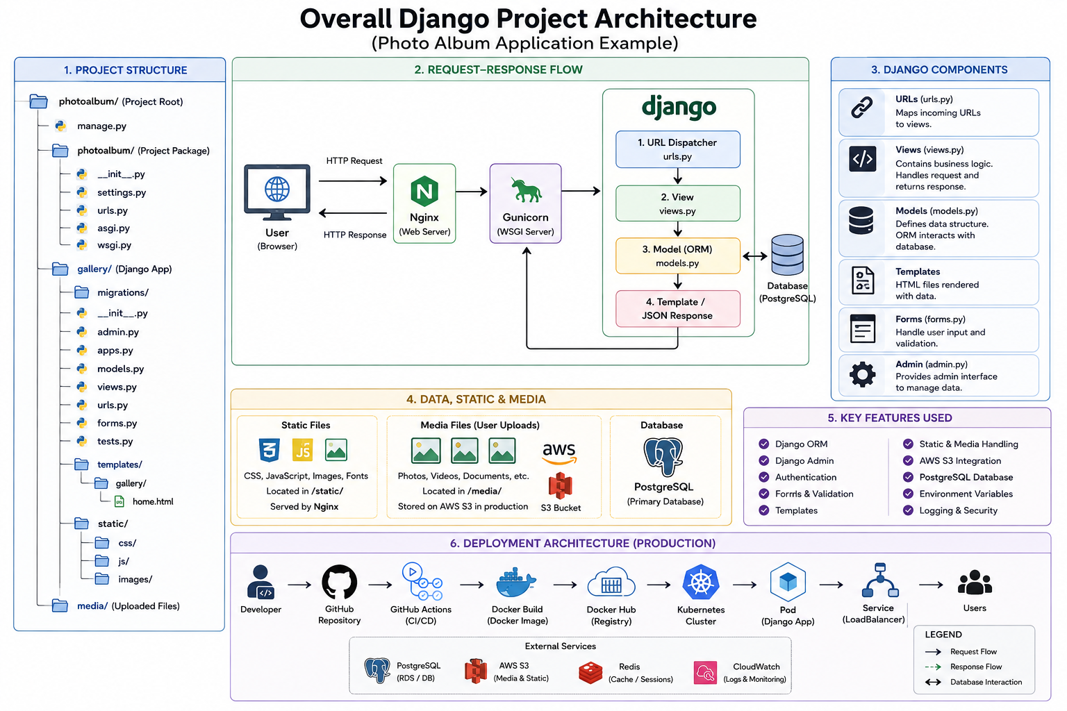Viewport: 1067px width, 711px height.
Task: Click the 3. Model (ORM) models.py box
Action: pos(677,256)
